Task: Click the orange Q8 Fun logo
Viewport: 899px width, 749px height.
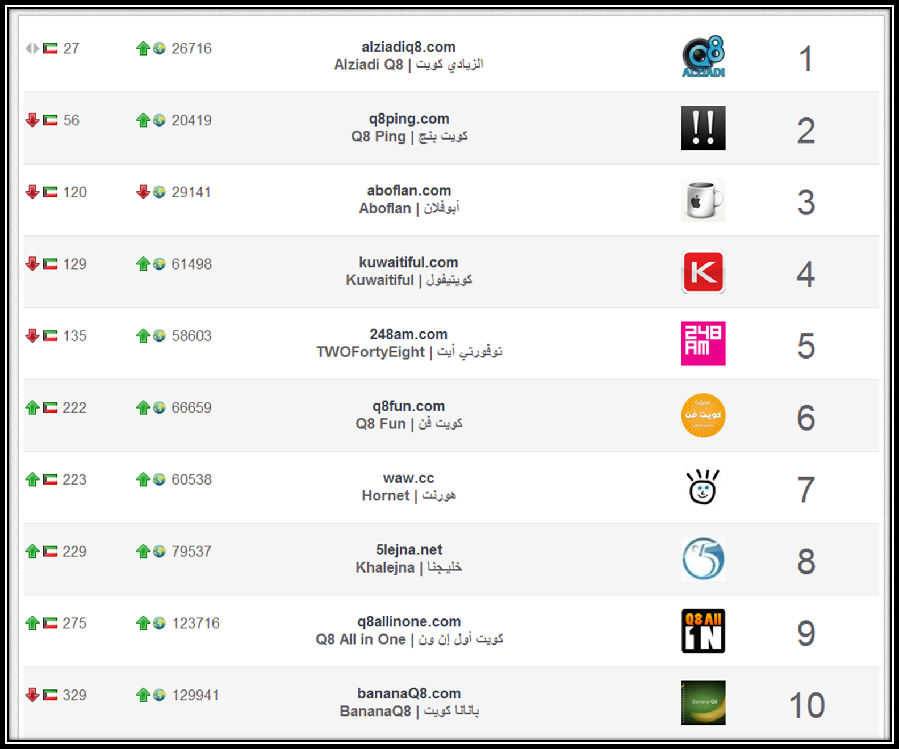Action: [703, 415]
